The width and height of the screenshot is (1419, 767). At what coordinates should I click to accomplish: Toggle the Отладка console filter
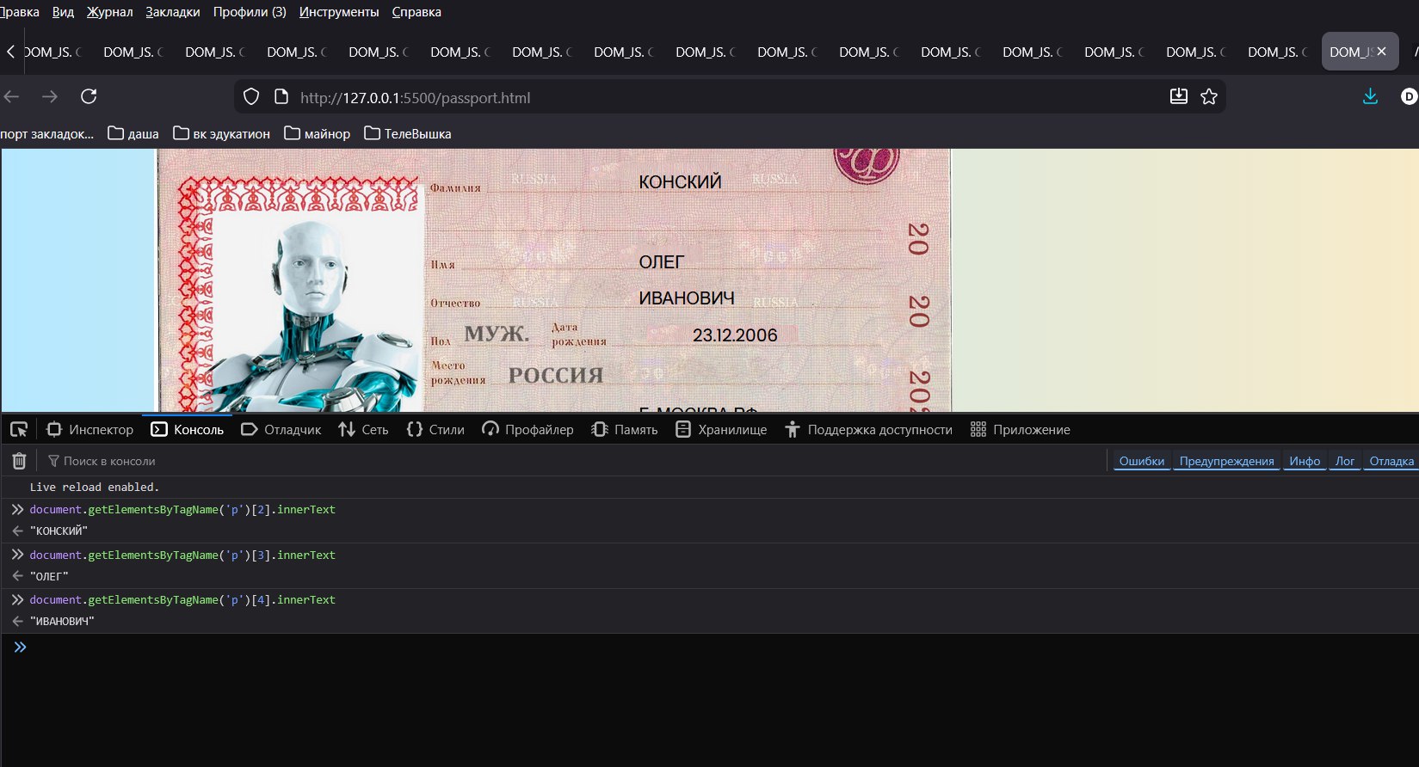pos(1391,461)
